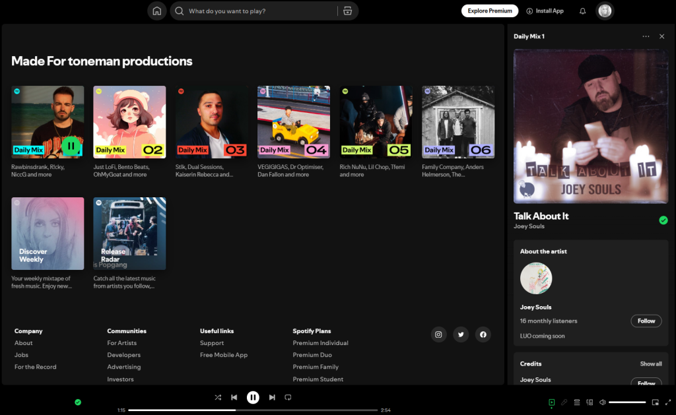Open Investors link

tap(120, 379)
